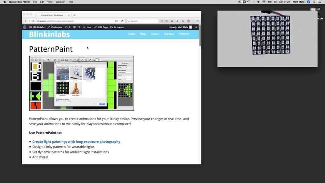View the 6 pending updates

coord(68,27)
